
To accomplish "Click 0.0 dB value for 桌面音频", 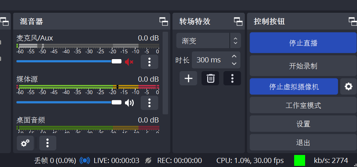I will tap(148, 120).
